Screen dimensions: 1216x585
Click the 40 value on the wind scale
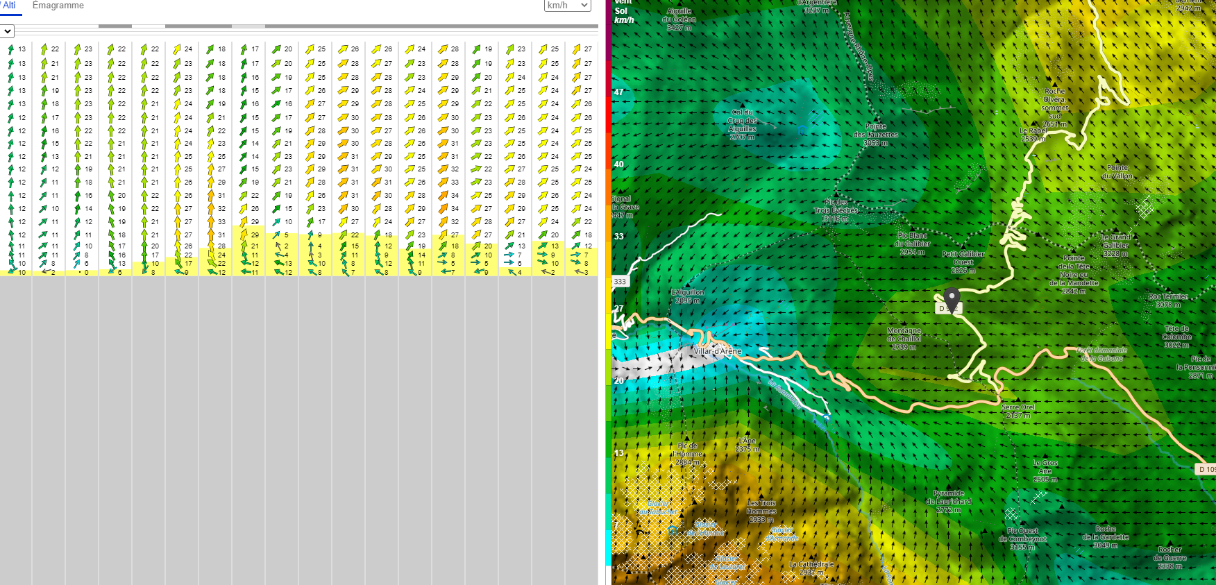pyautogui.click(x=618, y=164)
